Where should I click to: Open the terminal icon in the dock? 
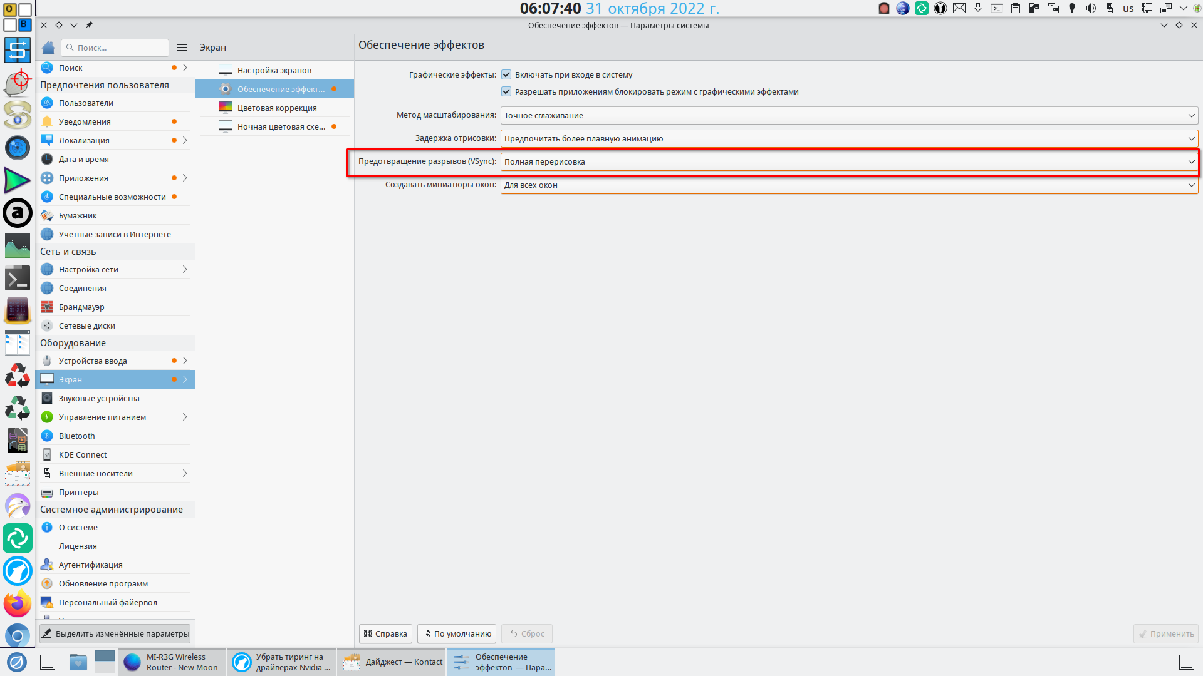point(17,278)
